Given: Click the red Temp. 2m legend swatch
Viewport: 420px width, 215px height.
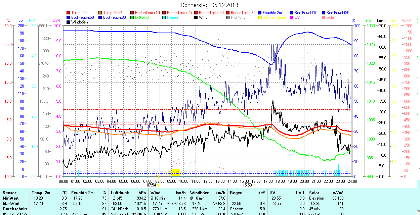Looking at the screenshot, I should pos(69,13).
